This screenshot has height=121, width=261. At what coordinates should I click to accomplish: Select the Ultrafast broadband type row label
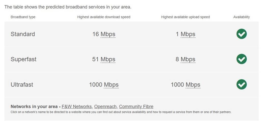coord(22,85)
